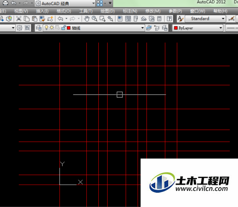Open the Properties palette icon
Image resolution: width=238 pixels, height=207 pixels.
coord(120,19)
